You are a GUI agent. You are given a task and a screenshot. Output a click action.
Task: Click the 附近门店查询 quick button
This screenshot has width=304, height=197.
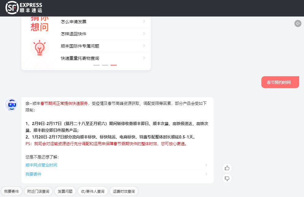tap(38, 192)
